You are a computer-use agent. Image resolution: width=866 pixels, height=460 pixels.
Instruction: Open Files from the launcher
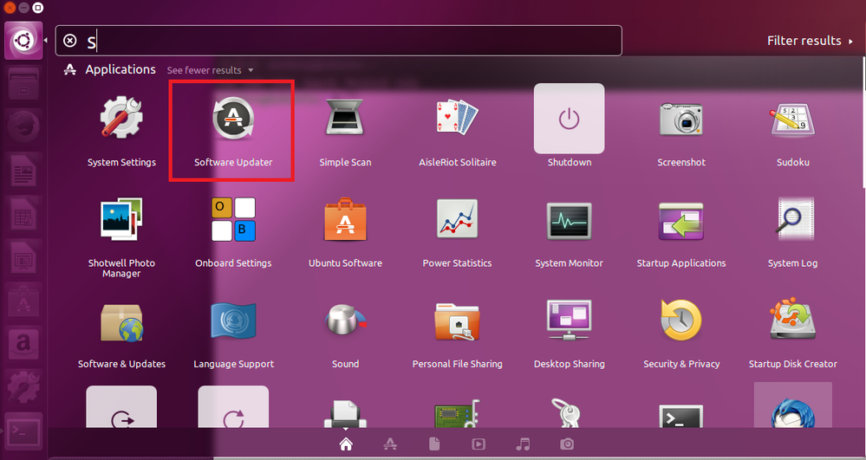click(x=23, y=84)
